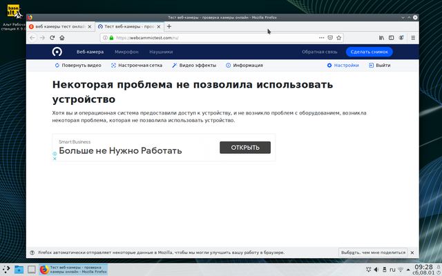This screenshot has height=276, width=442.
Task: Click the forward navigation arrow
Action: 42,38
